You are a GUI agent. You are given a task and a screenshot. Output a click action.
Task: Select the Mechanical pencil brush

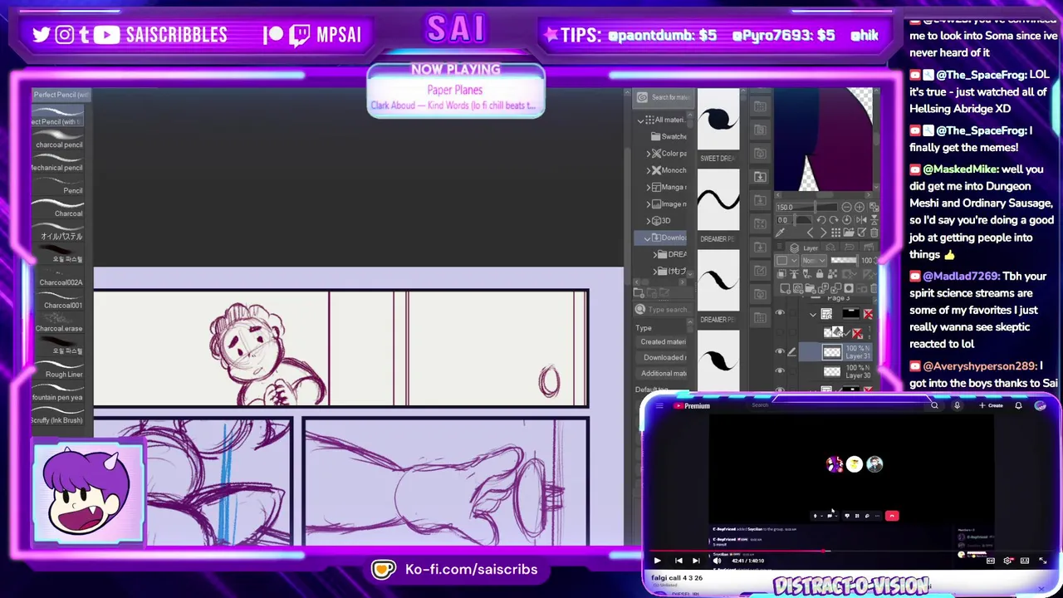(x=58, y=162)
